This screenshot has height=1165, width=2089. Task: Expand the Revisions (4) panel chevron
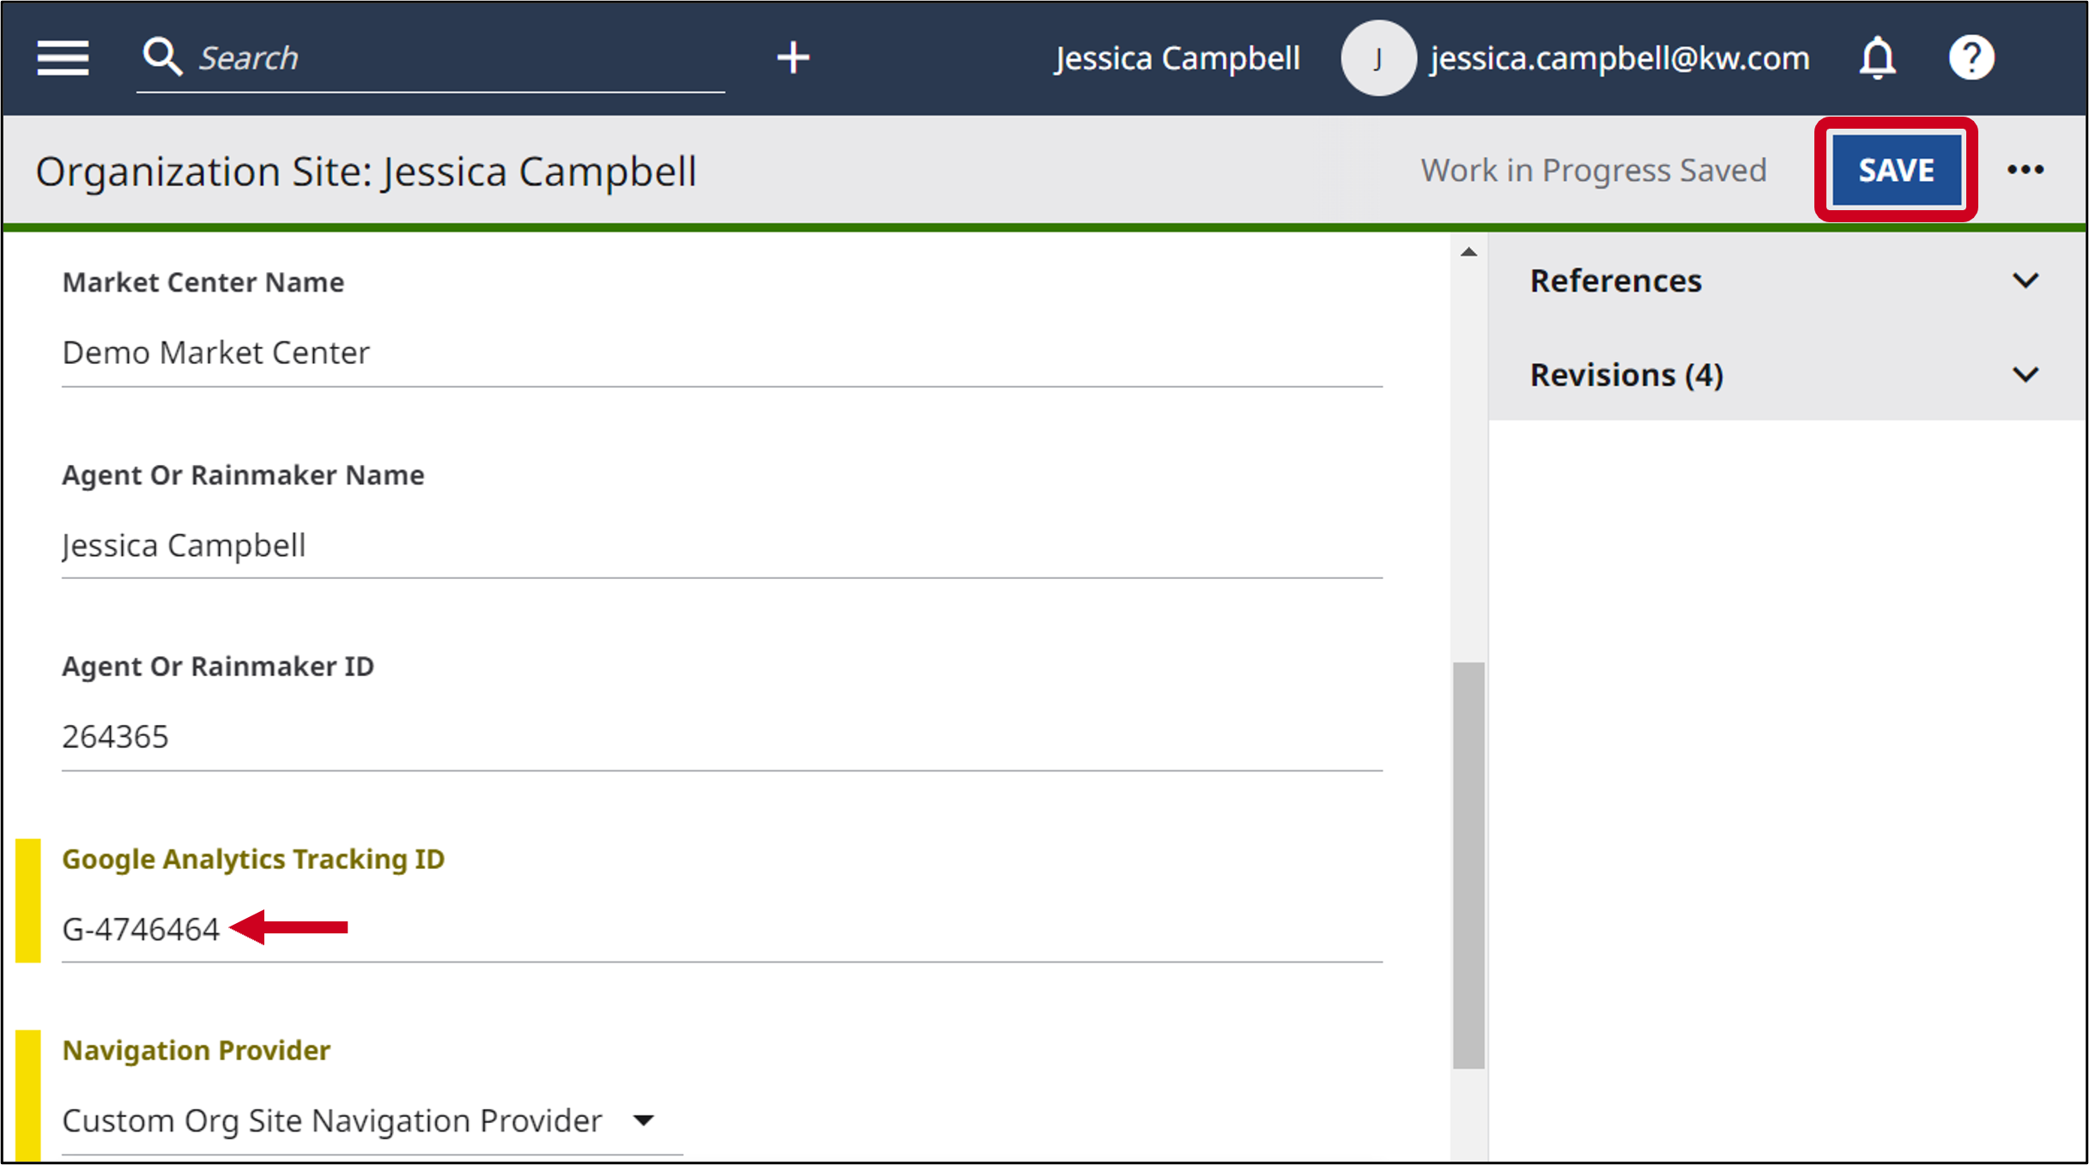coord(2025,375)
